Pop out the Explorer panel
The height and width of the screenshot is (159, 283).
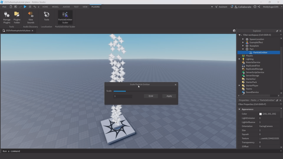[277, 31]
